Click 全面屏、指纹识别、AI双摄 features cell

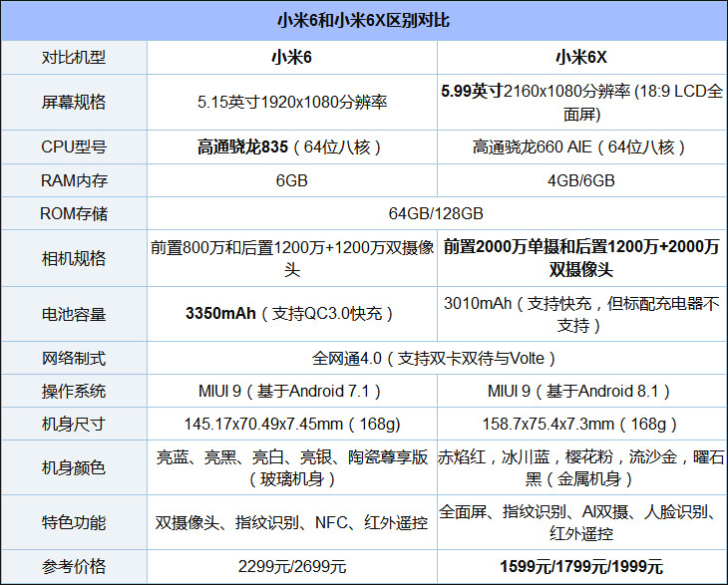[x=581, y=523]
